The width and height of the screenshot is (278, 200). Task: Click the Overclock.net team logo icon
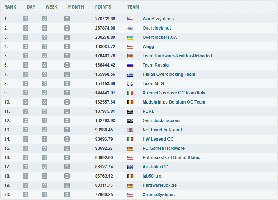tap(130, 28)
